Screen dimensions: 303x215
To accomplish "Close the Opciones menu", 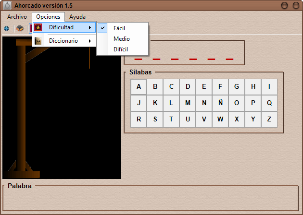I will click(48, 17).
